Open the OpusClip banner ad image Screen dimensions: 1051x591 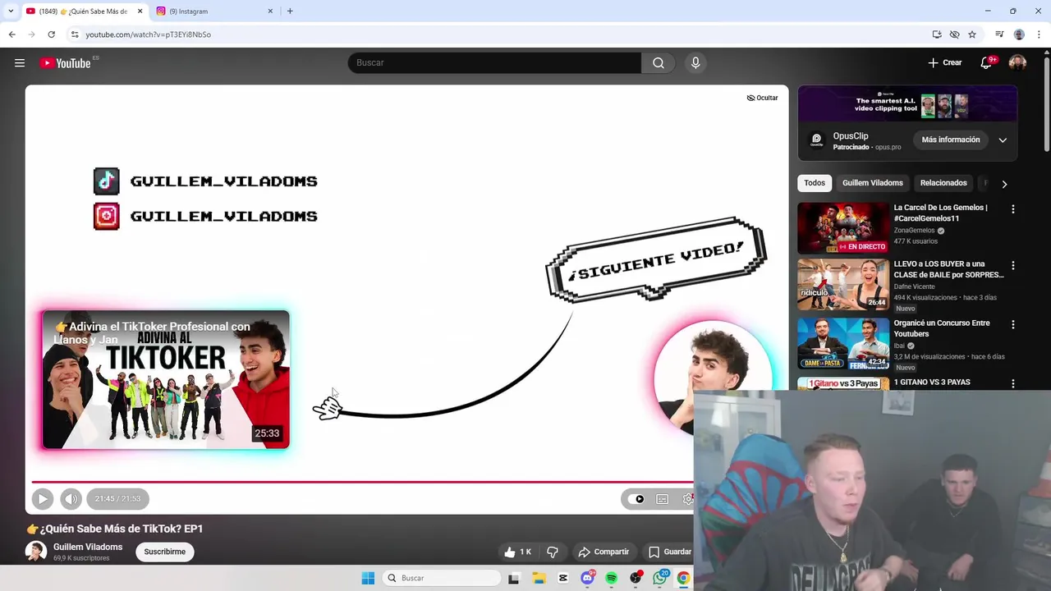point(907,104)
